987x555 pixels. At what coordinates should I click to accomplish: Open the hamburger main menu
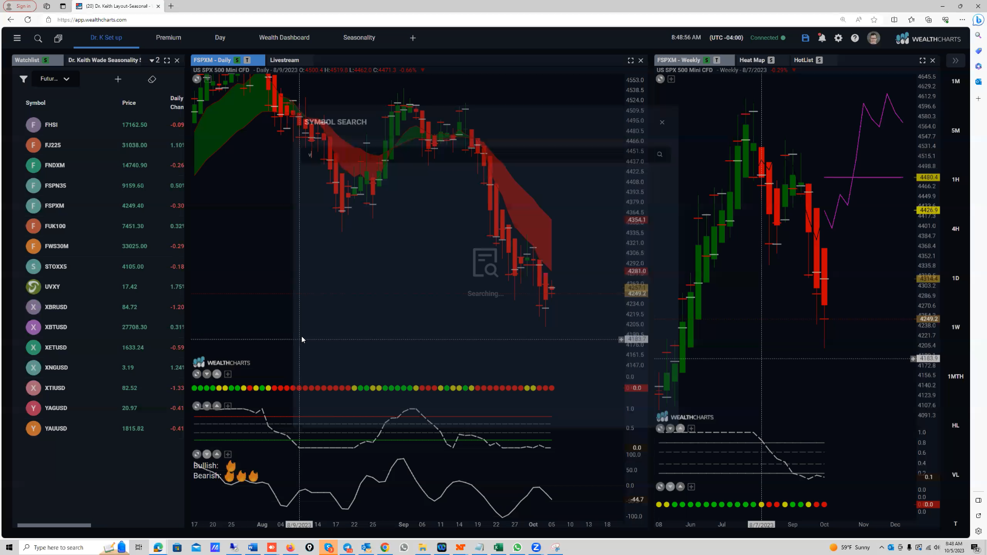[x=17, y=38]
